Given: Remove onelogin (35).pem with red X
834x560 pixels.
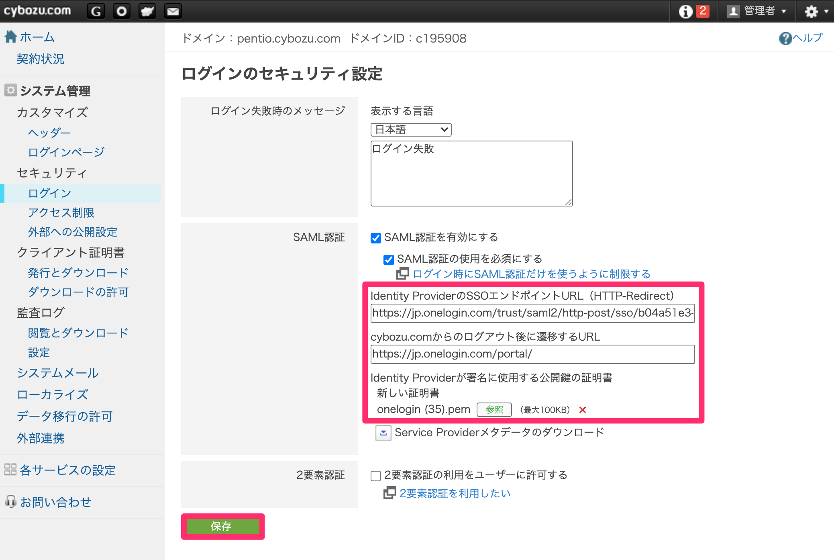Looking at the screenshot, I should click(x=583, y=410).
